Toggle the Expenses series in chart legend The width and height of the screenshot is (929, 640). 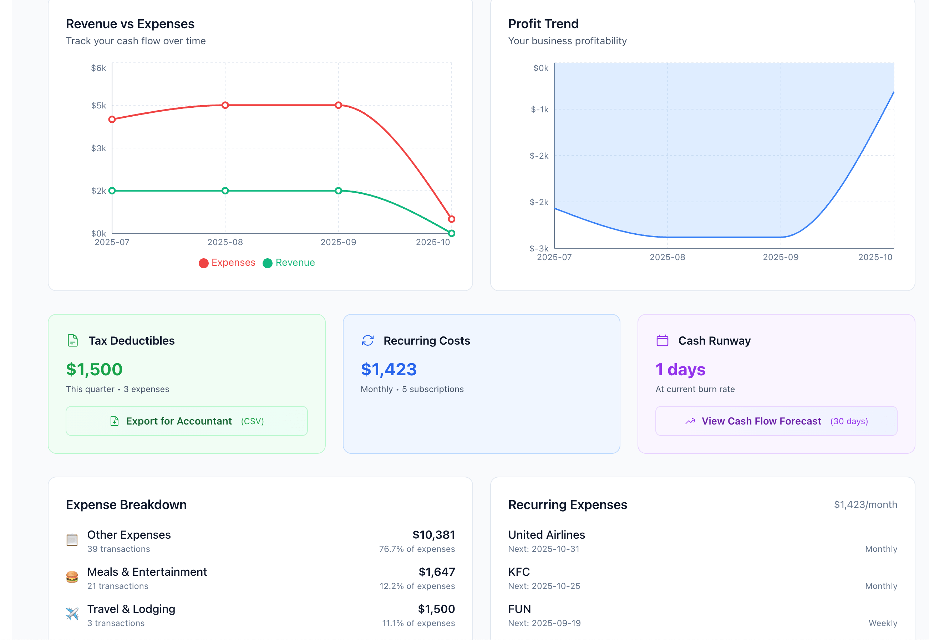[233, 263]
